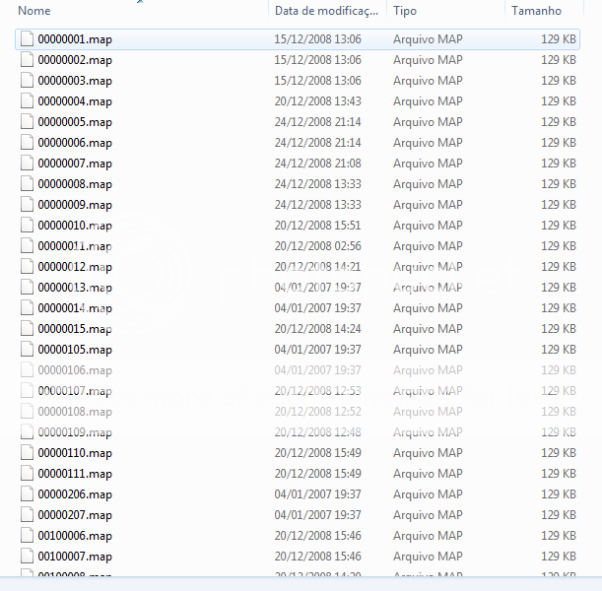Click the file icon of 00100006.map
The height and width of the screenshot is (591, 602).
point(27,536)
